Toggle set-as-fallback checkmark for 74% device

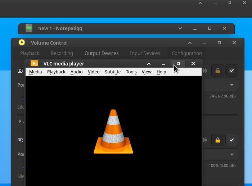232,71
